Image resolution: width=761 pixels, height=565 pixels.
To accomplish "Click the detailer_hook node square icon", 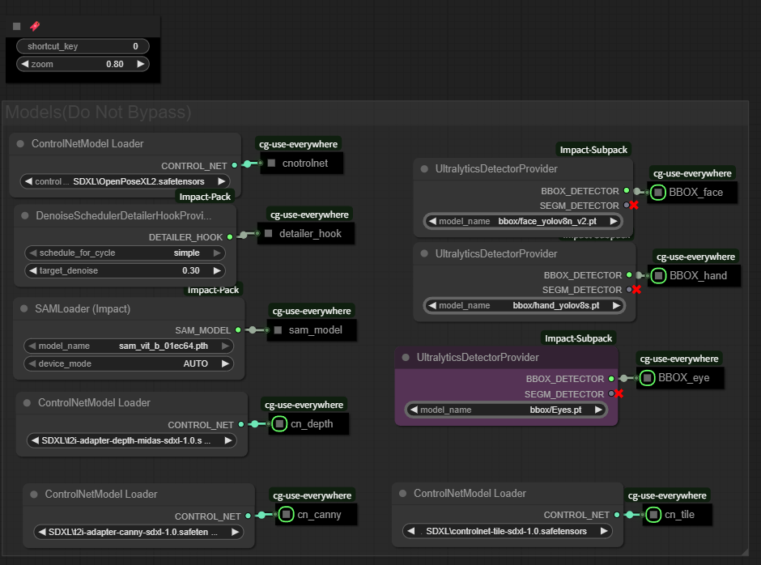I will [268, 233].
